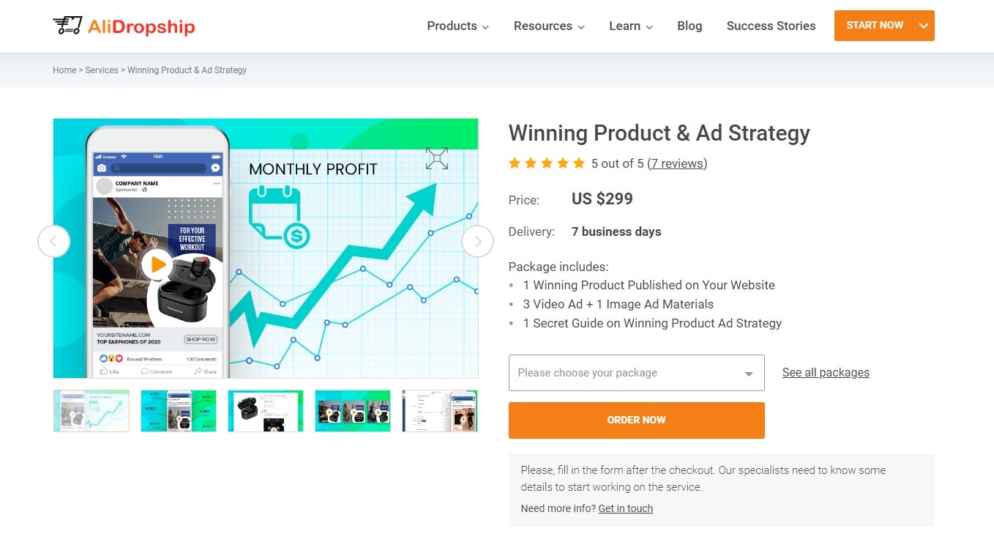Click the five-star rating icons
994x545 pixels.
(x=547, y=163)
